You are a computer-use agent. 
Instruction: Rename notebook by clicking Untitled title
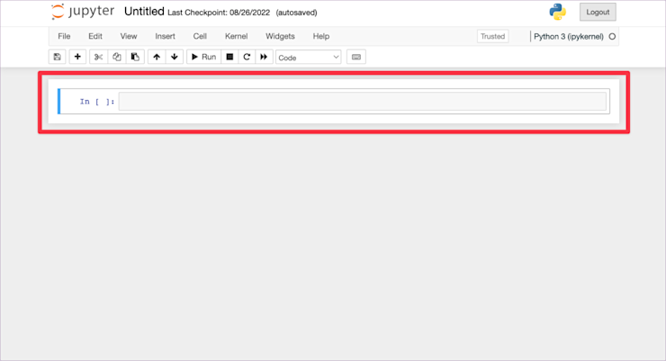point(144,12)
